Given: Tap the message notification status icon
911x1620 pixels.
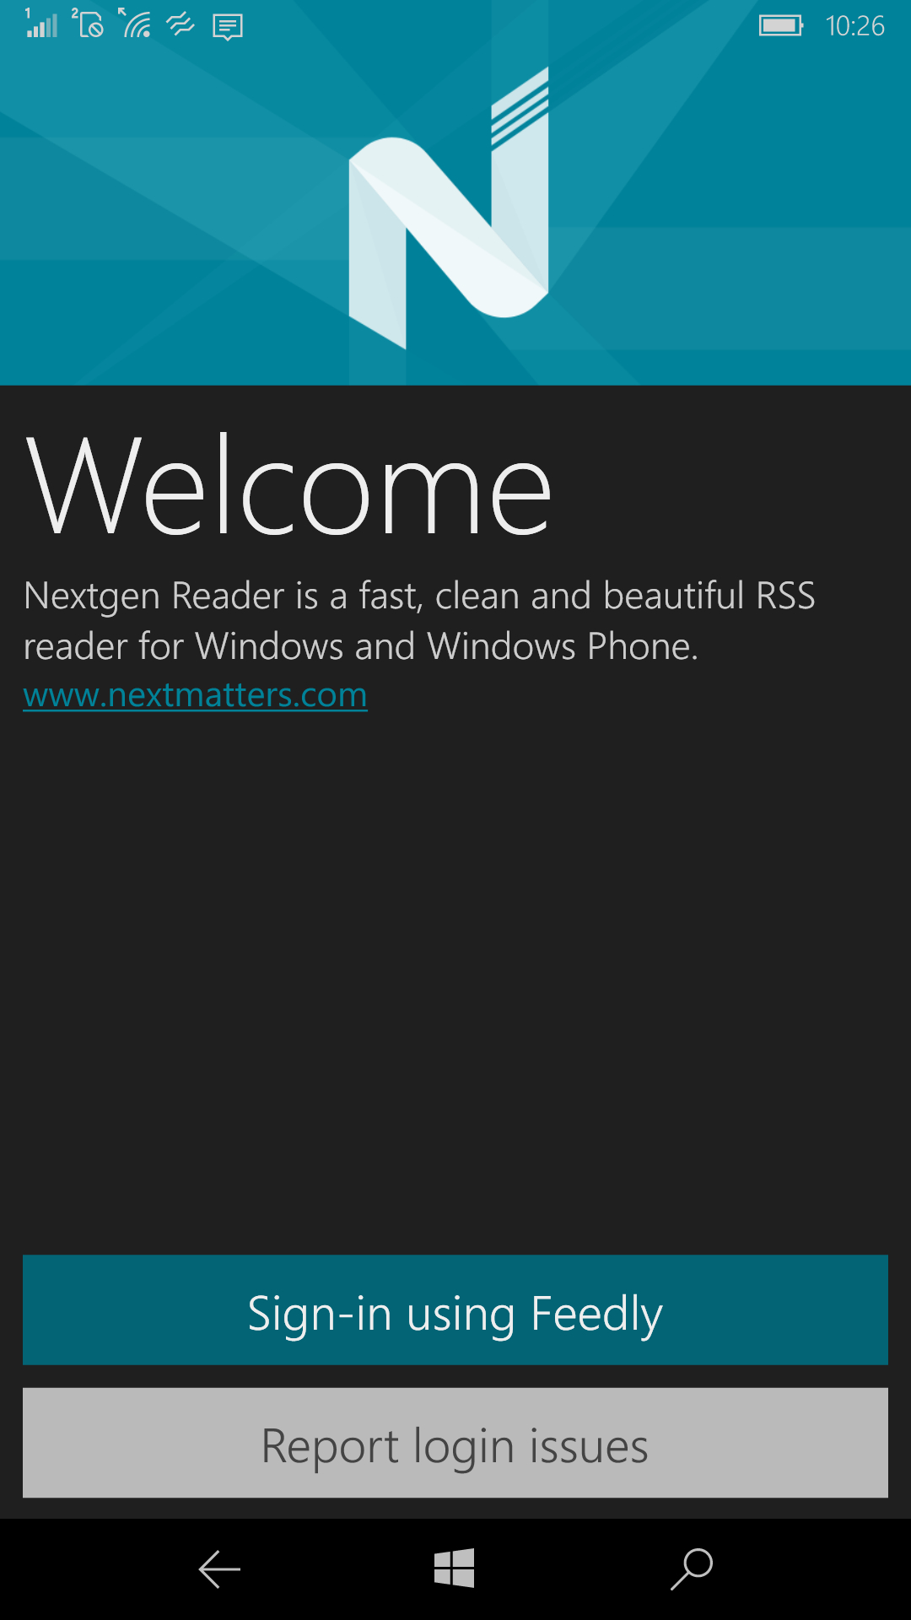Looking at the screenshot, I should (228, 27).
